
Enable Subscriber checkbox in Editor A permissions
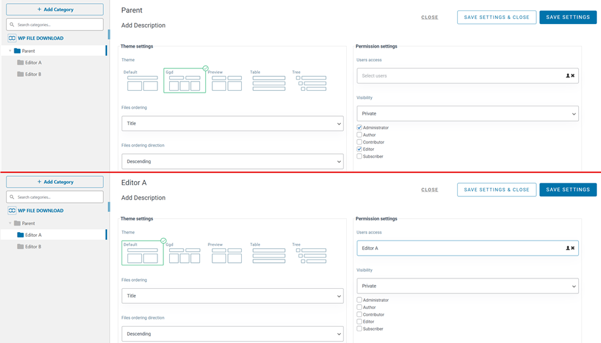coord(359,329)
